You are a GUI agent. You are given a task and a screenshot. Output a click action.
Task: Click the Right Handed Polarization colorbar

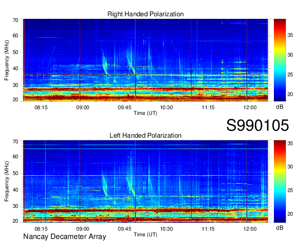[x=280, y=60]
